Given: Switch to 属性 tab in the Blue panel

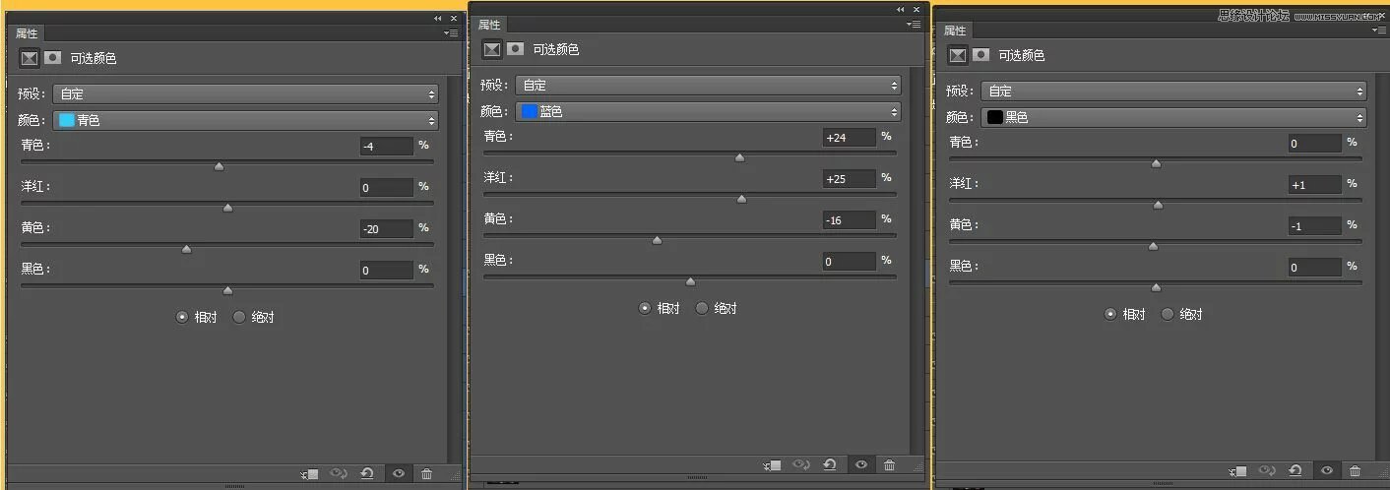Looking at the screenshot, I should 489,25.
